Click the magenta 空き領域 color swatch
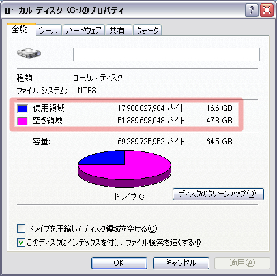 coord(23,121)
